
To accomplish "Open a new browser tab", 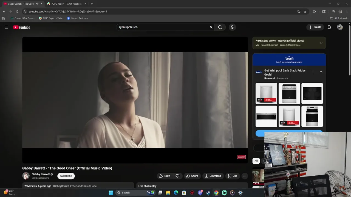I will (x=92, y=4).
